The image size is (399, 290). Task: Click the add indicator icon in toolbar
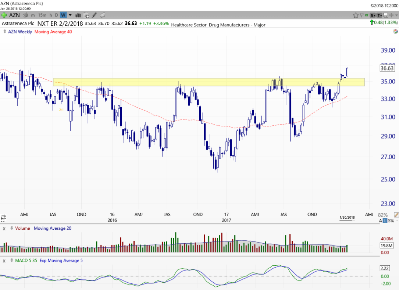pos(86,15)
